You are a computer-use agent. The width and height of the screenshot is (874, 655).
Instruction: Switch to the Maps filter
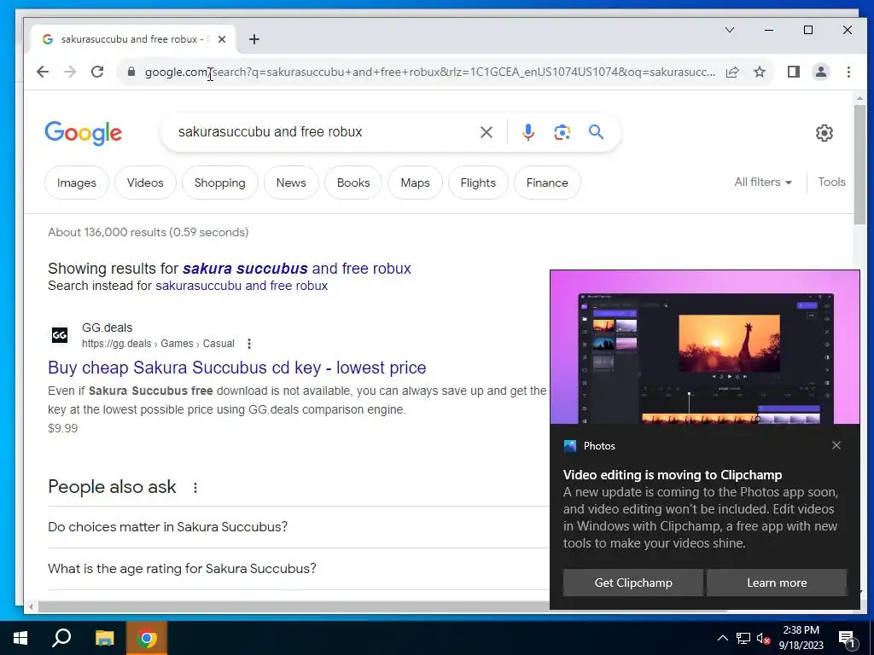tap(416, 183)
